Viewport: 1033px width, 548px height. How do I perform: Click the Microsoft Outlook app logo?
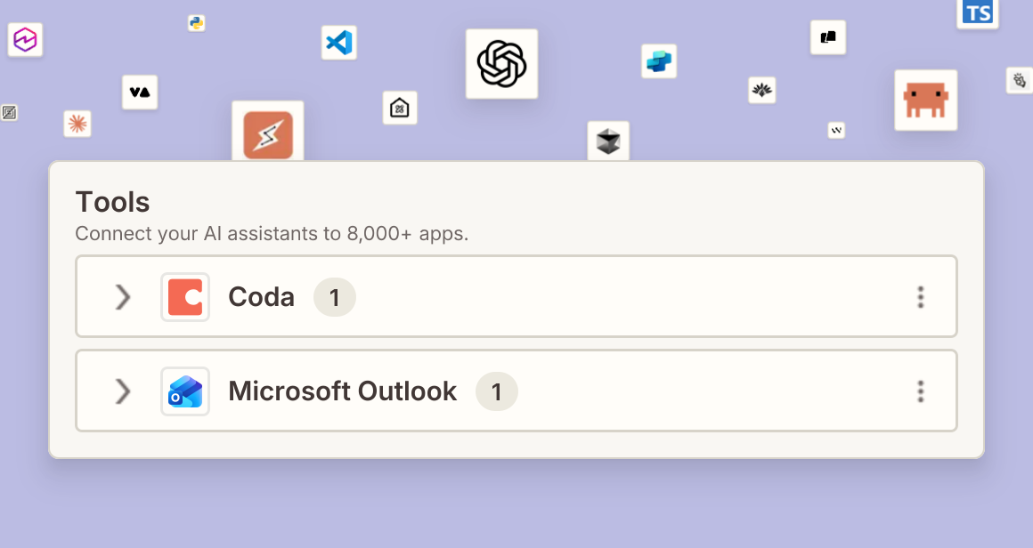pos(185,391)
